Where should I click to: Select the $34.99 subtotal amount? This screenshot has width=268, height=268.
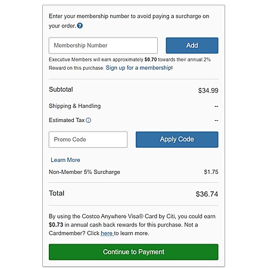click(x=208, y=91)
